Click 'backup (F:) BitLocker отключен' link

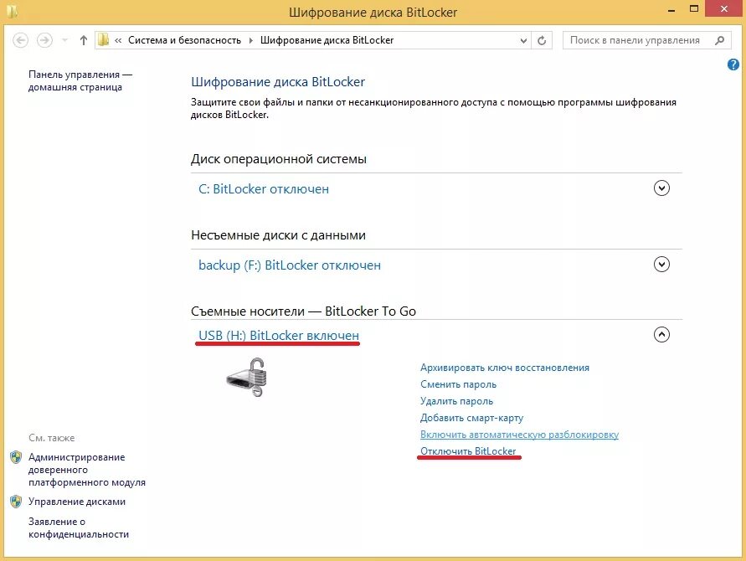point(289,265)
